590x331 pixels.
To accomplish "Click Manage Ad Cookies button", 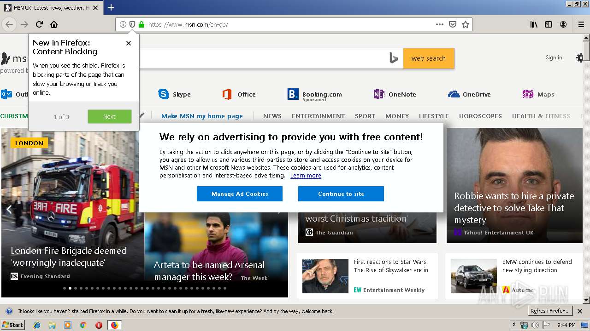I will point(240,194).
